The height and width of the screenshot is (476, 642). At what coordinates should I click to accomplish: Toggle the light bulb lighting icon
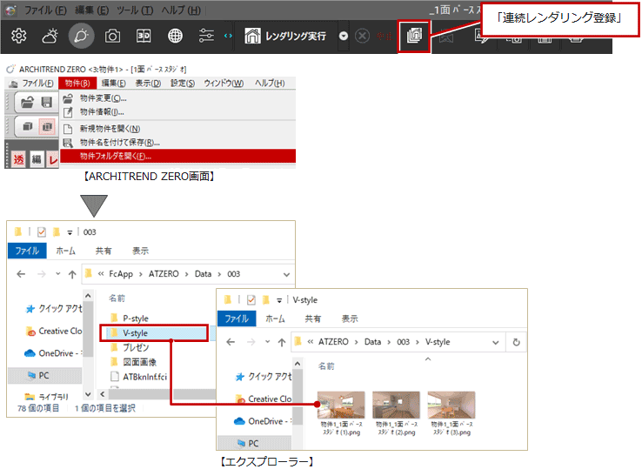tap(81, 36)
